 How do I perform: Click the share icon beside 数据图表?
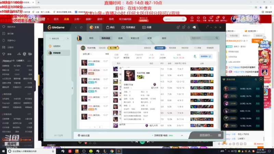point(195,56)
